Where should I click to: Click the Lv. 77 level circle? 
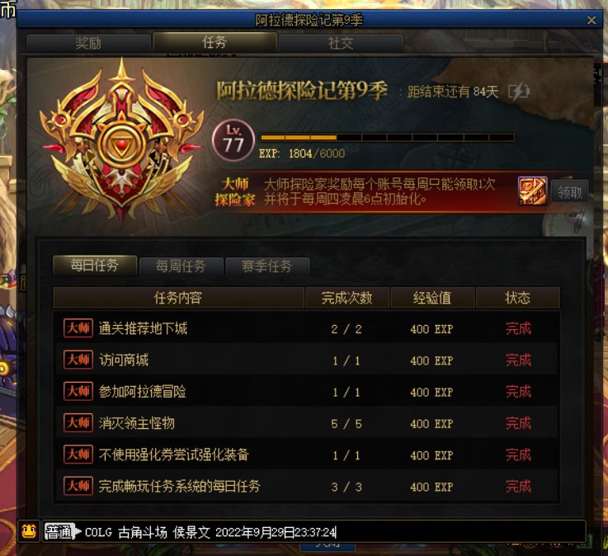tap(233, 140)
